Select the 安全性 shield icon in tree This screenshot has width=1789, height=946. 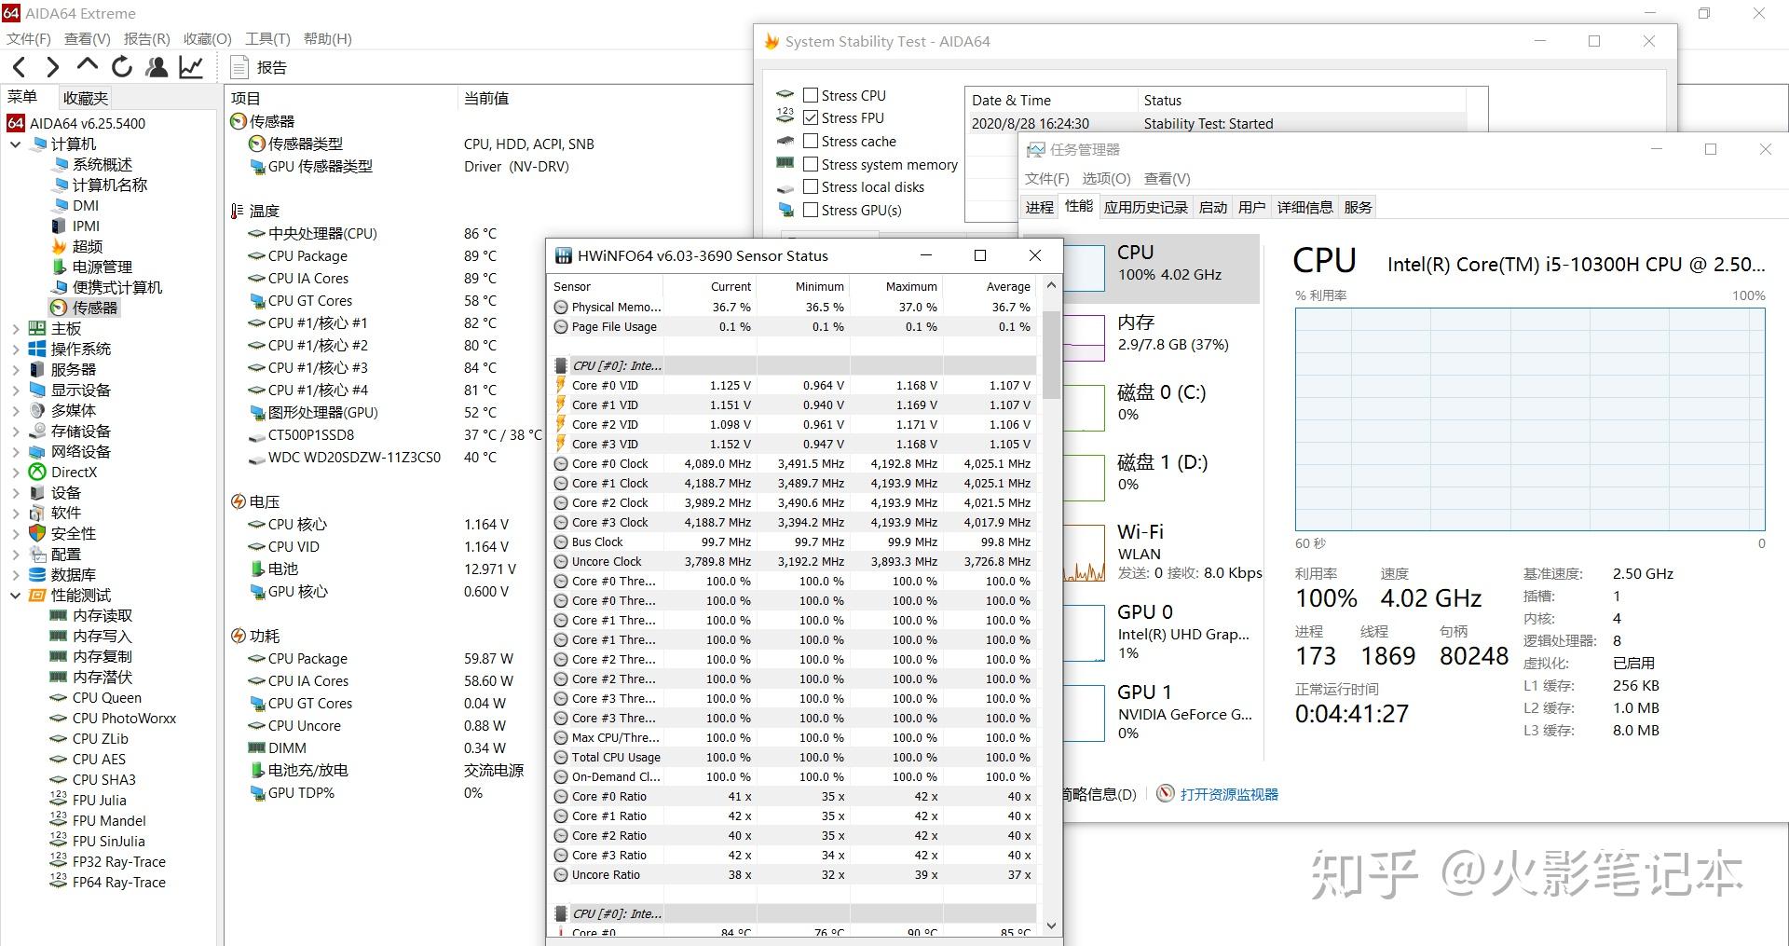point(37,533)
